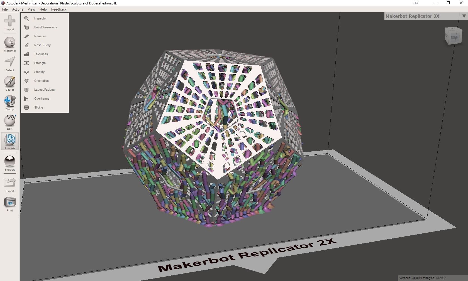This screenshot has width=468, height=281.
Task: Click the Measure ruler icon
Action: pos(26,36)
